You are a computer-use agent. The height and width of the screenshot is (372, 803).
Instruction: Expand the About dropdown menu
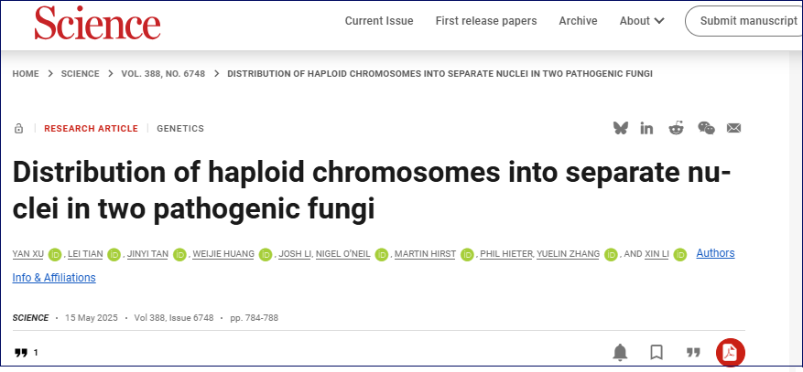coord(642,21)
